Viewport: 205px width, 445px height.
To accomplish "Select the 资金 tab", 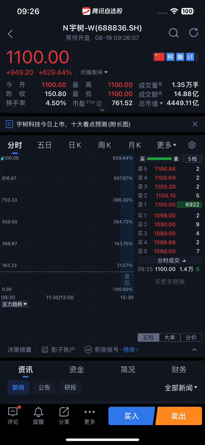I will pos(76,370).
